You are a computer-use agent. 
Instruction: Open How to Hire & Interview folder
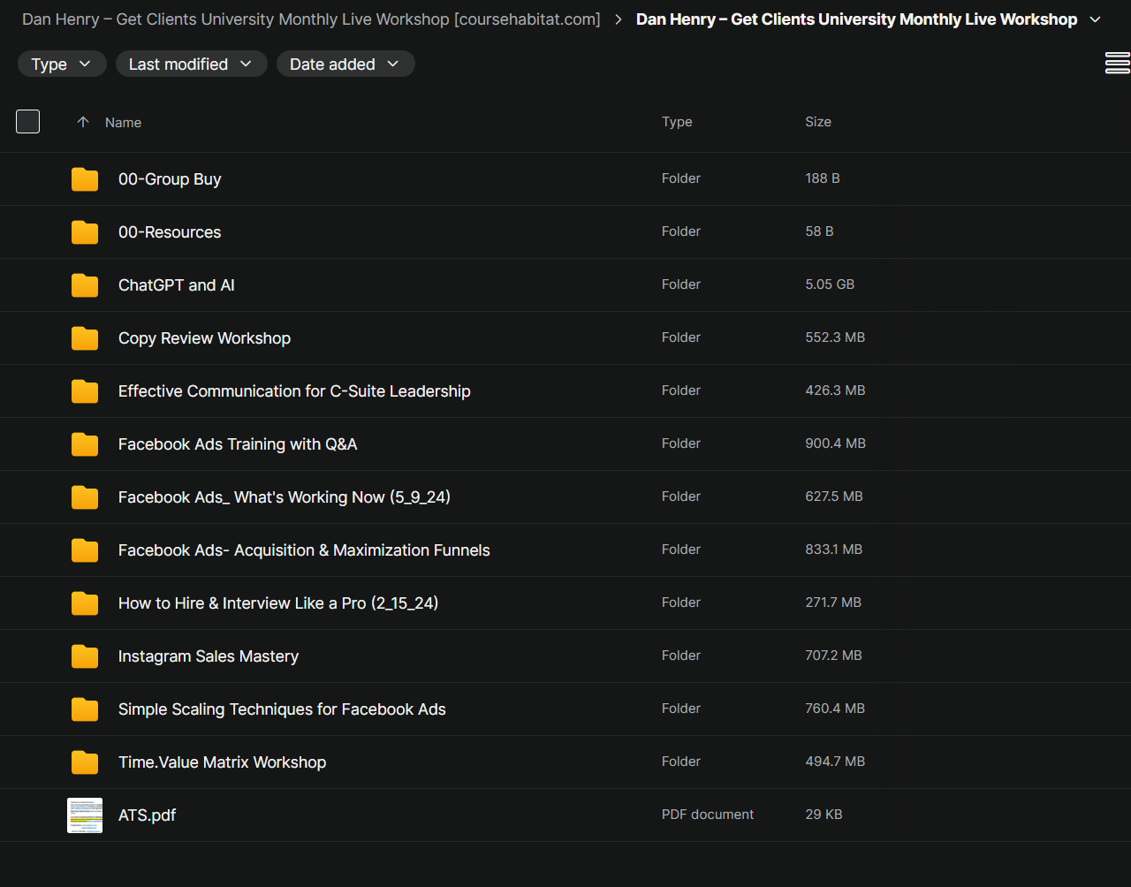coord(277,603)
